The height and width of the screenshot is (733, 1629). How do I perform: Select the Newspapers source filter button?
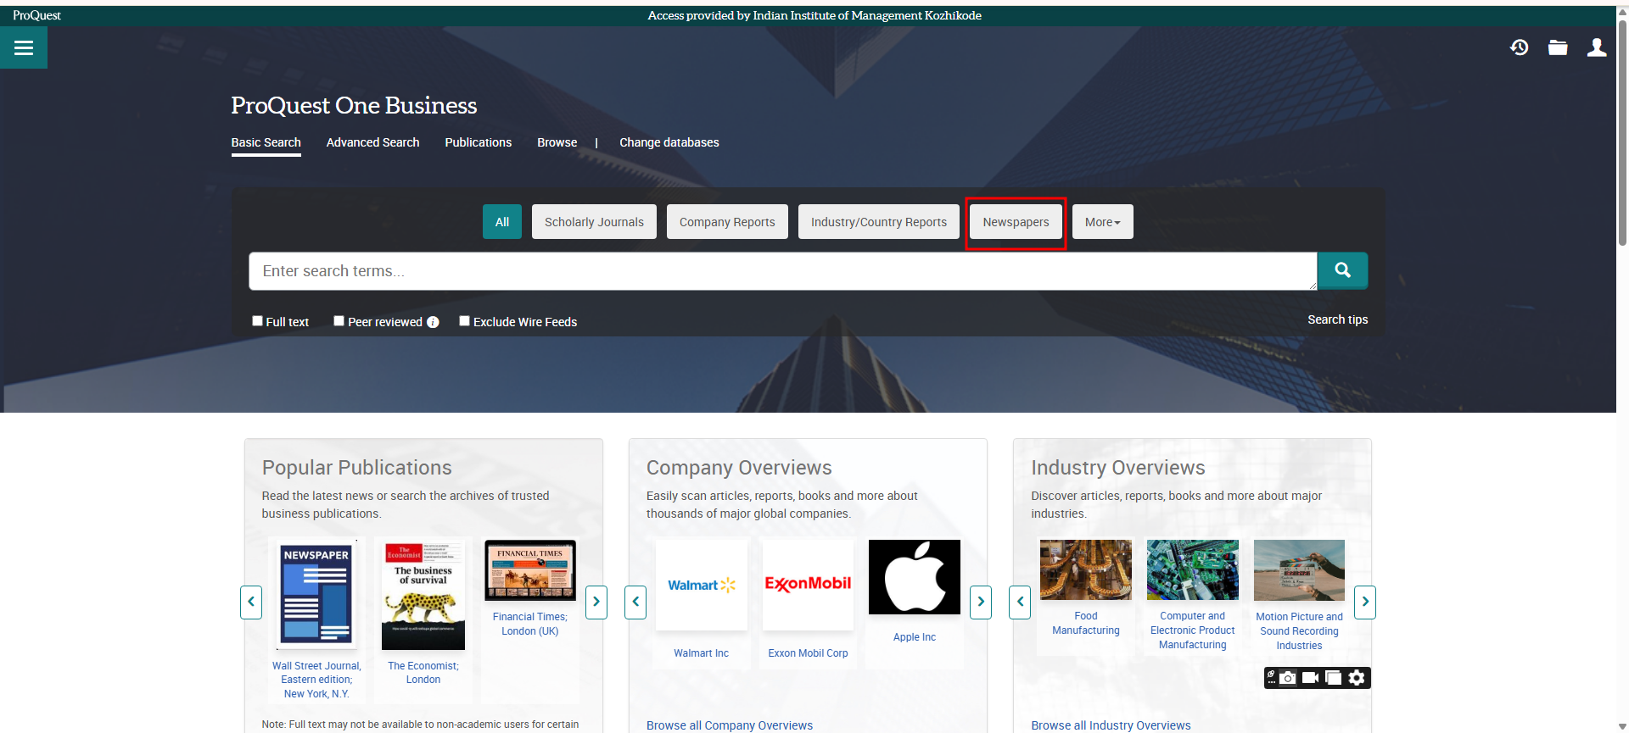point(1016,222)
